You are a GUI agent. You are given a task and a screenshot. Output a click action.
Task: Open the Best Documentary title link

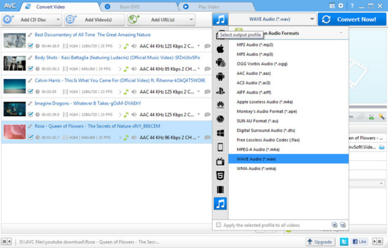(93, 35)
